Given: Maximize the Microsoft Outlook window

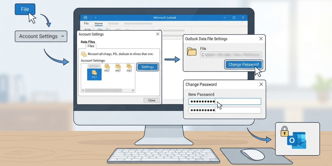Looking at the screenshot, I should [x=234, y=18].
